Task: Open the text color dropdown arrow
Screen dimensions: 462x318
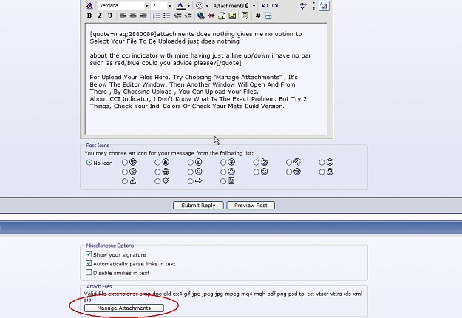Action: click(x=188, y=6)
